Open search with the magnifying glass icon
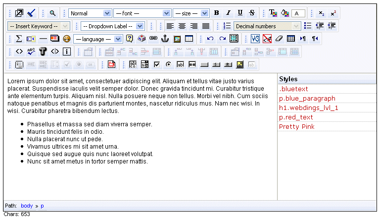 pyautogui.click(x=52, y=13)
